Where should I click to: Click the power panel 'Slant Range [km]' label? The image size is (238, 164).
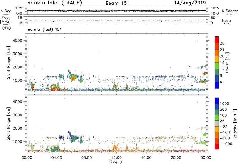tap(8, 62)
